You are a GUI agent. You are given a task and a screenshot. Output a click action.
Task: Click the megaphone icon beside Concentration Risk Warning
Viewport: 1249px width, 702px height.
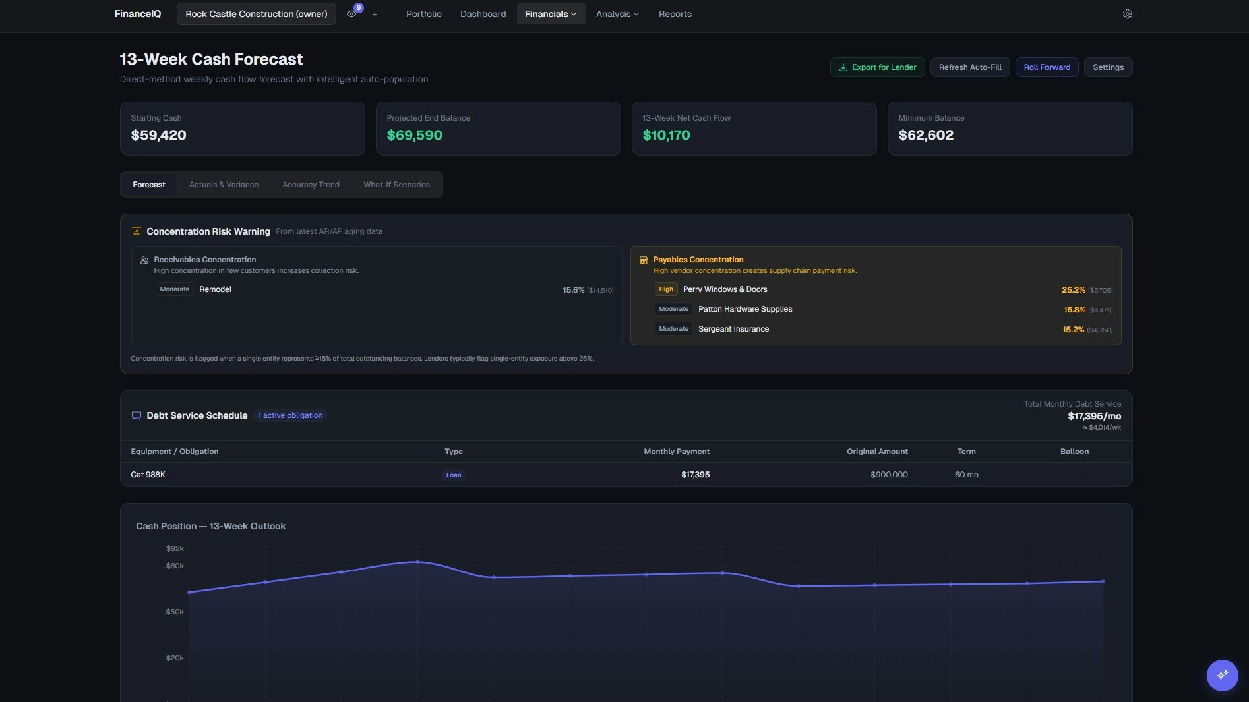pos(136,231)
